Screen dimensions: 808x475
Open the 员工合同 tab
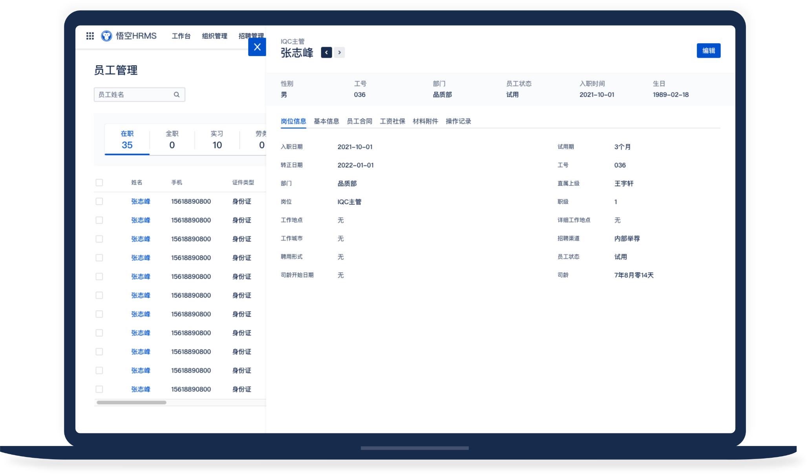point(359,121)
